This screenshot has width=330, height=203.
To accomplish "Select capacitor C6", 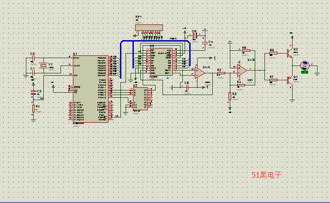I will click(x=195, y=35).
